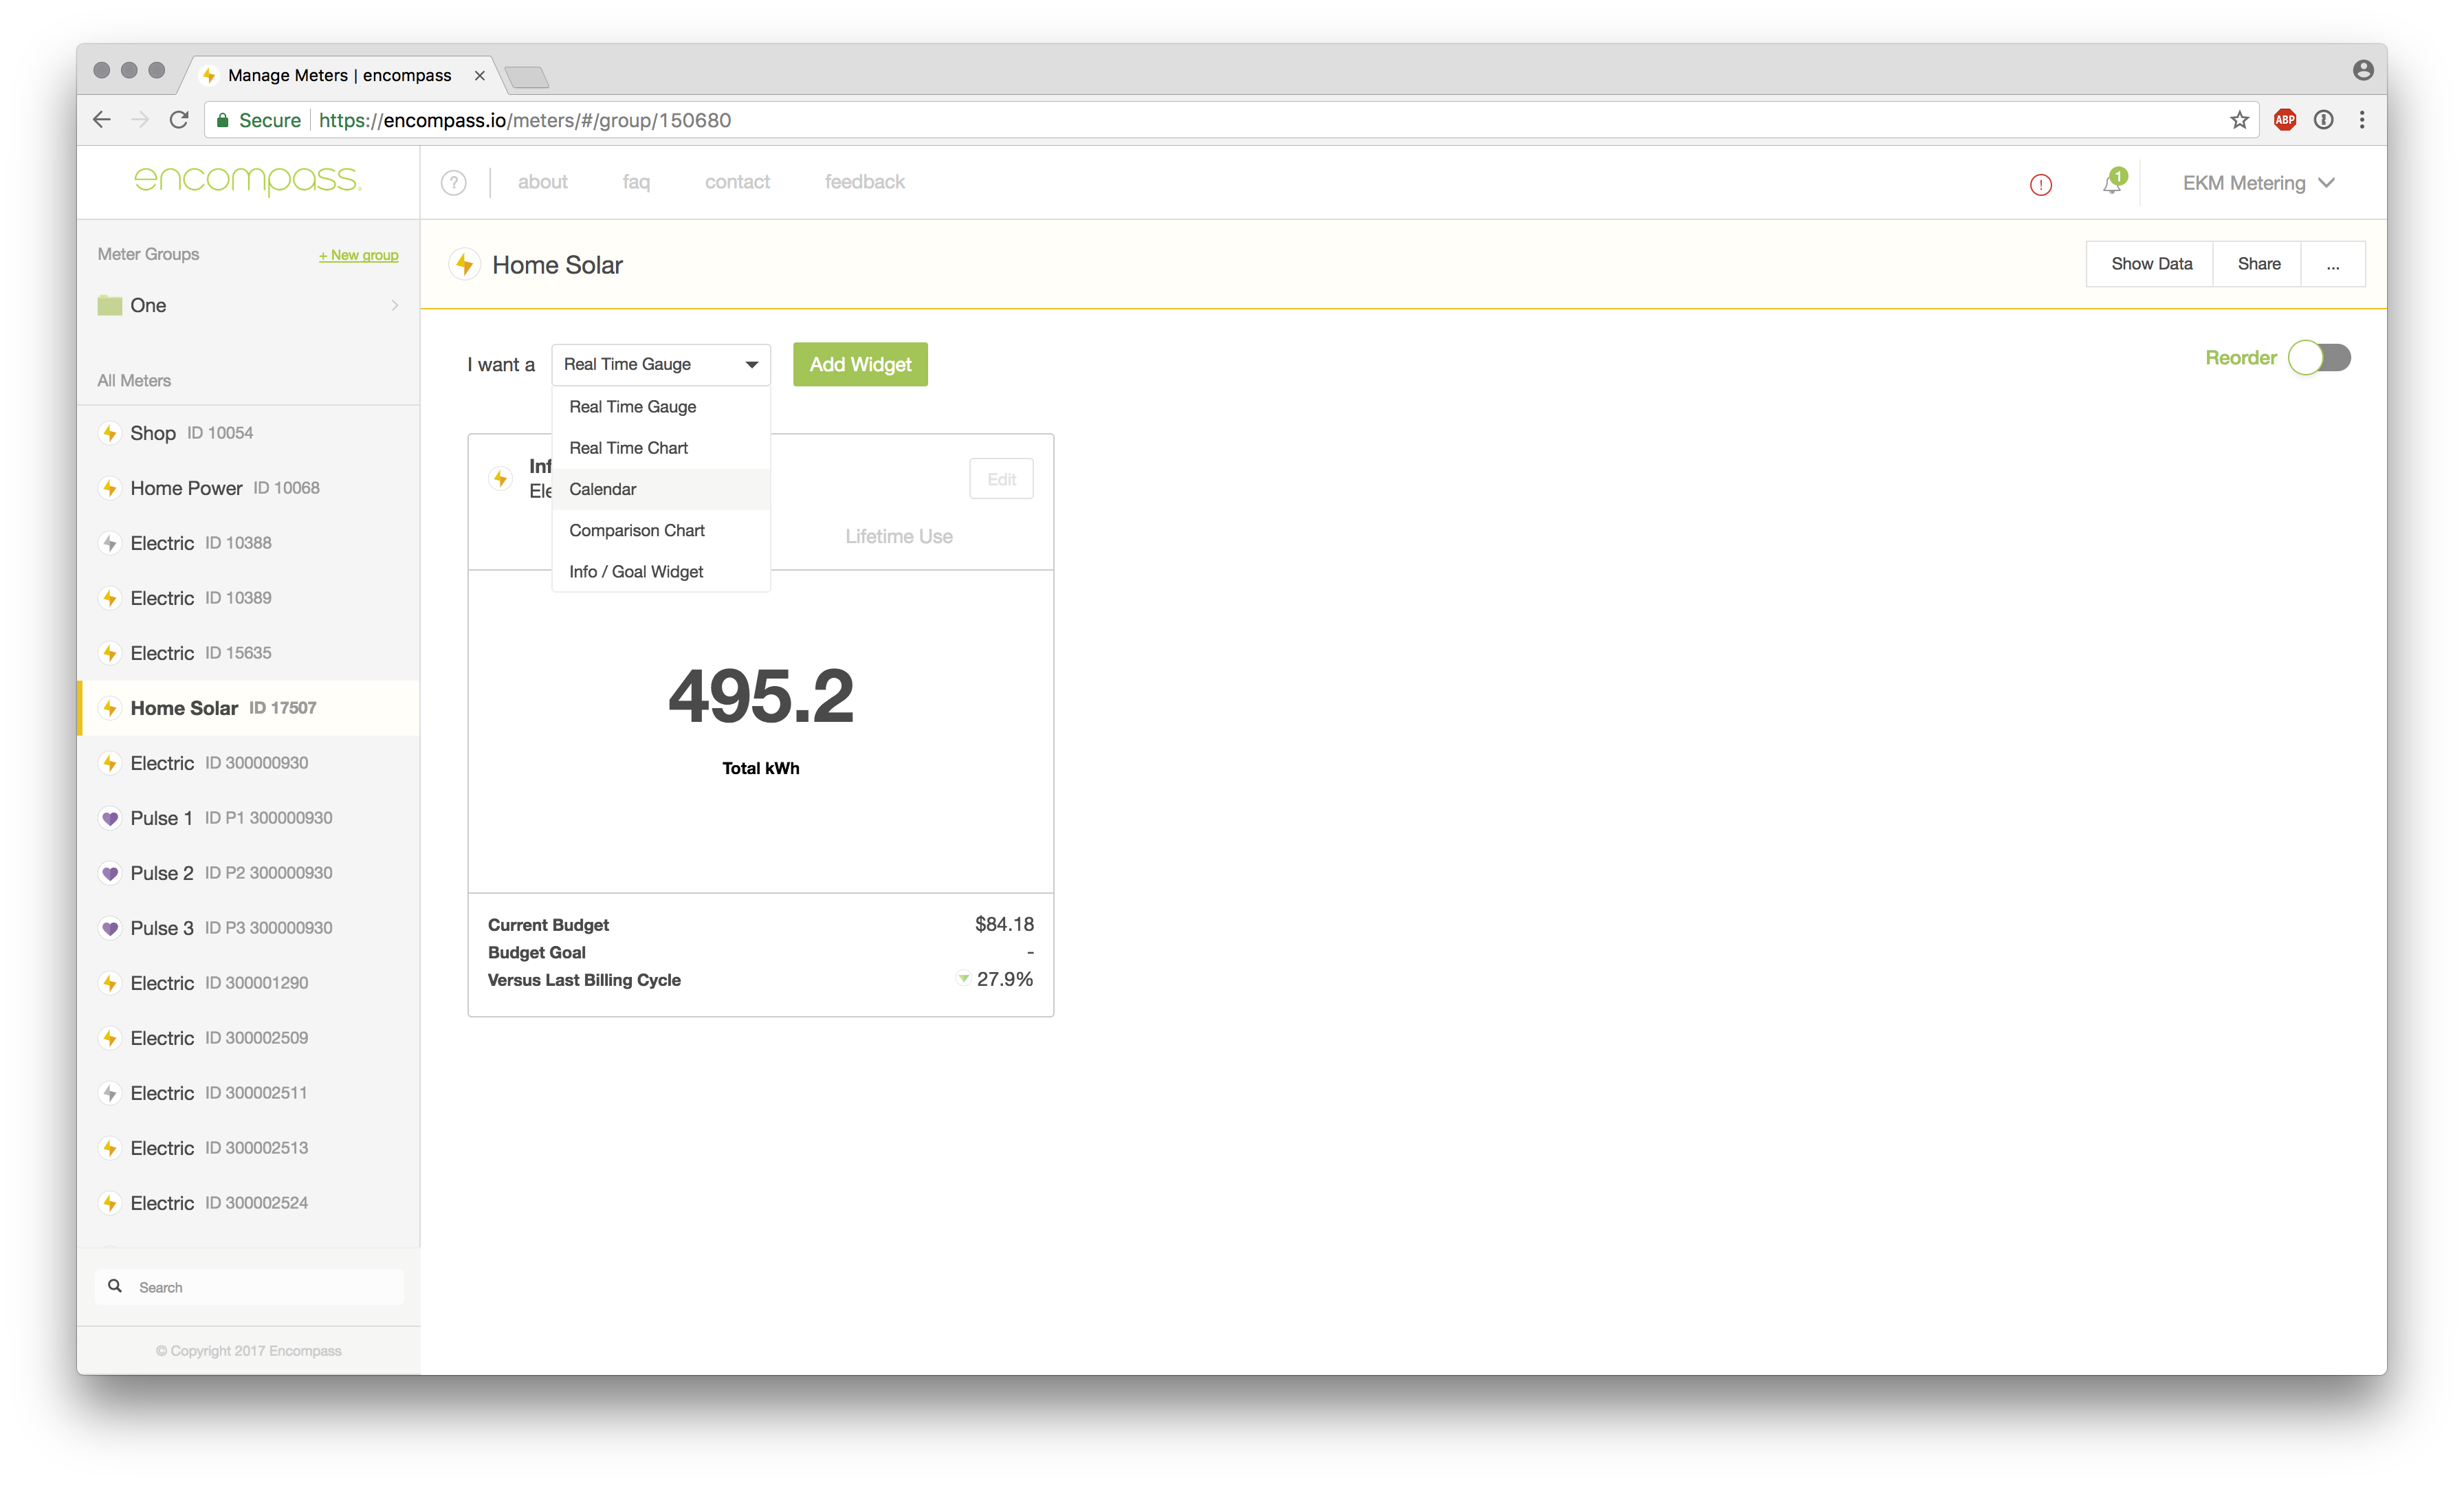The height and width of the screenshot is (1485, 2464).
Task: Expand the One meter group chevron
Action: pyautogui.click(x=395, y=305)
